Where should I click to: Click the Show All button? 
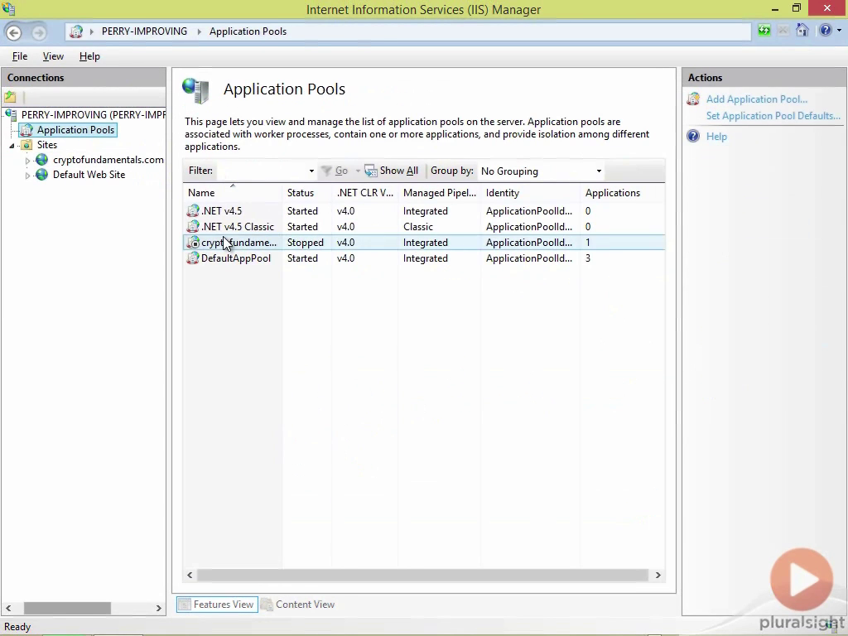(392, 171)
